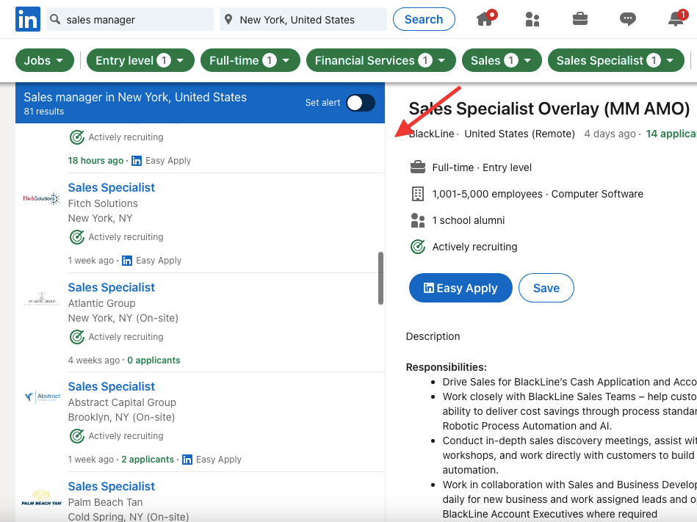Image resolution: width=697 pixels, height=522 pixels.
Task: Click Atlantic Group company logo
Action: coord(41,298)
